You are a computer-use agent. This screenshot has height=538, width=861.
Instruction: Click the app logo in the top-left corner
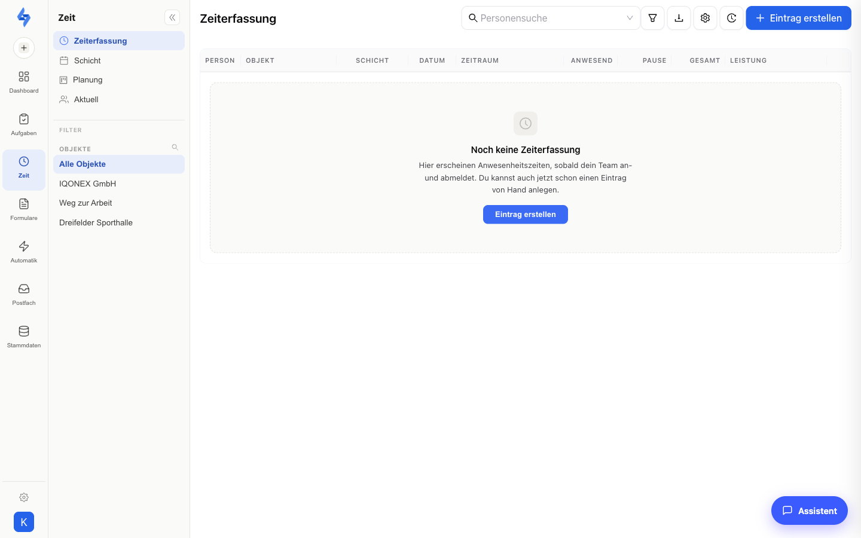point(24,17)
